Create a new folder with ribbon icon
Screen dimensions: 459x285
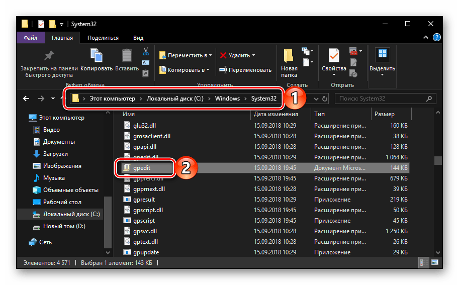pyautogui.click(x=289, y=56)
